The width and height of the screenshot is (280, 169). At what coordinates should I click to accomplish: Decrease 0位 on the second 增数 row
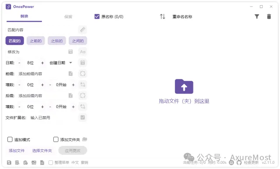coord(19,107)
